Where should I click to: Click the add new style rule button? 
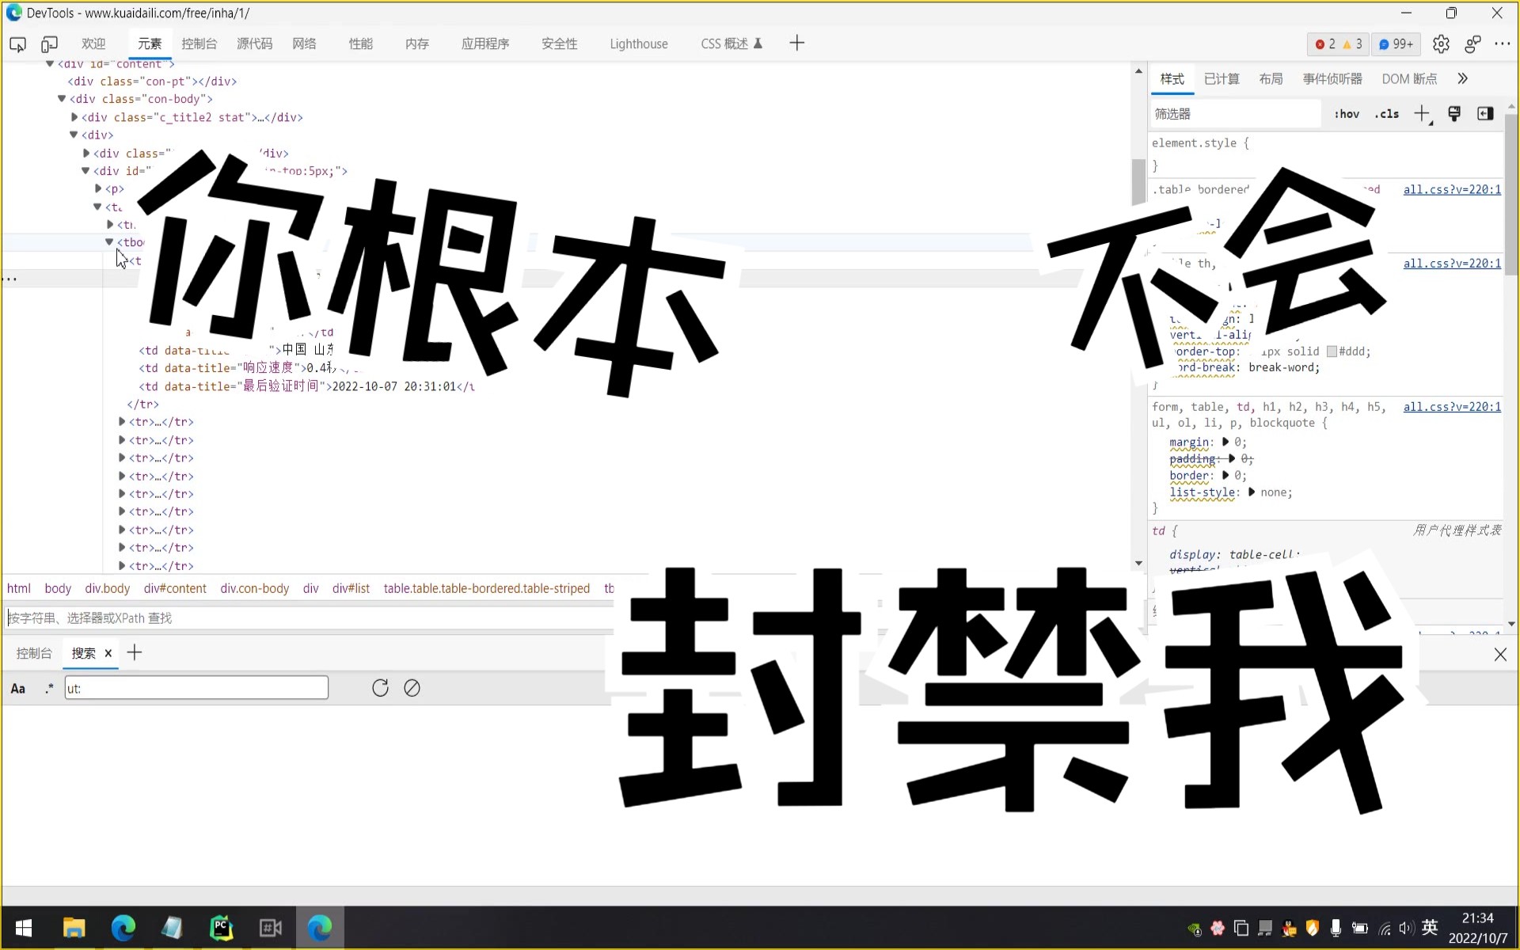(1422, 114)
